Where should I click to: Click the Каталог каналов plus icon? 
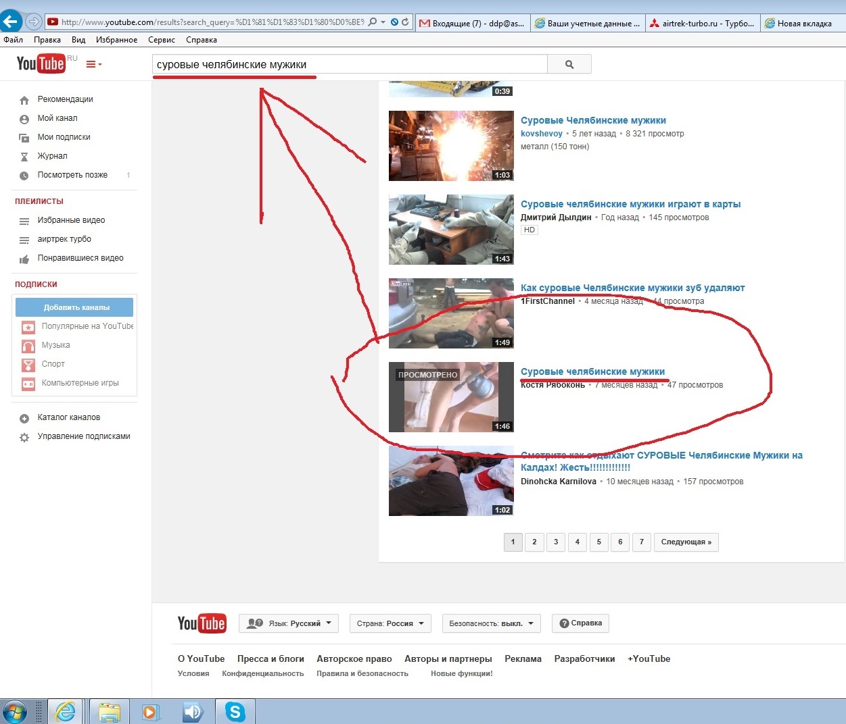click(24, 418)
